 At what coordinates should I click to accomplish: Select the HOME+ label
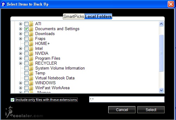(x=42, y=43)
